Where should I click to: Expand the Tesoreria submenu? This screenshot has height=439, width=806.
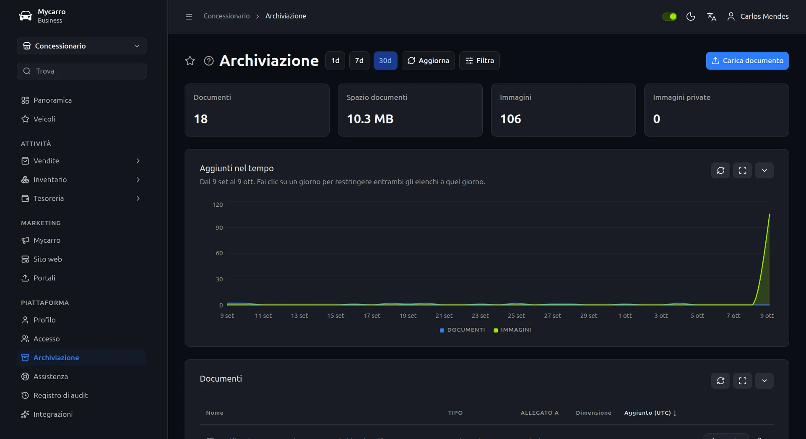coord(81,198)
